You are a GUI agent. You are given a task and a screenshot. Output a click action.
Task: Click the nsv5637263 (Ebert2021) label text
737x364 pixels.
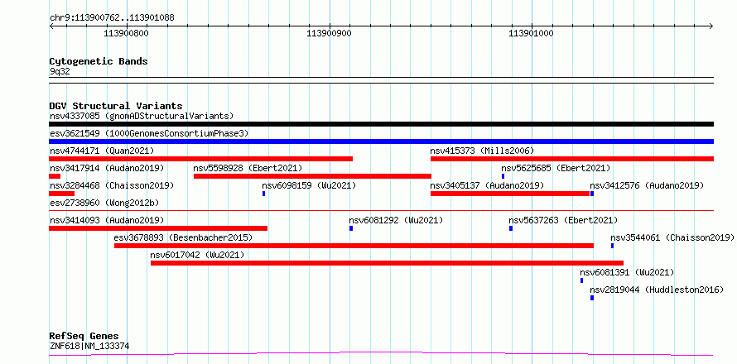pyautogui.click(x=563, y=220)
